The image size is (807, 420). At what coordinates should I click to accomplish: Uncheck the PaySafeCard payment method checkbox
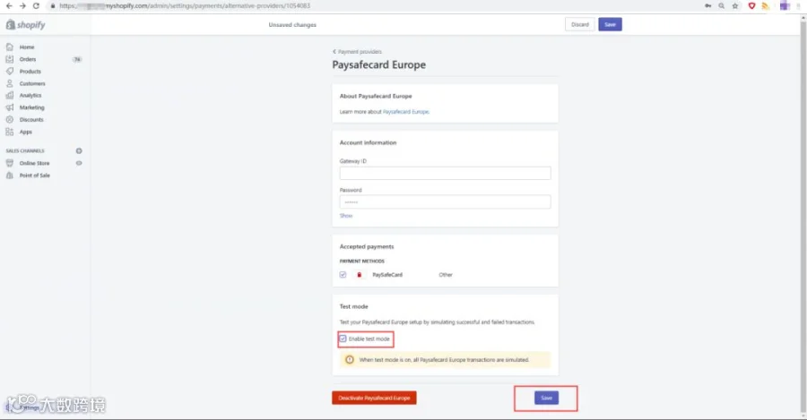click(x=343, y=275)
